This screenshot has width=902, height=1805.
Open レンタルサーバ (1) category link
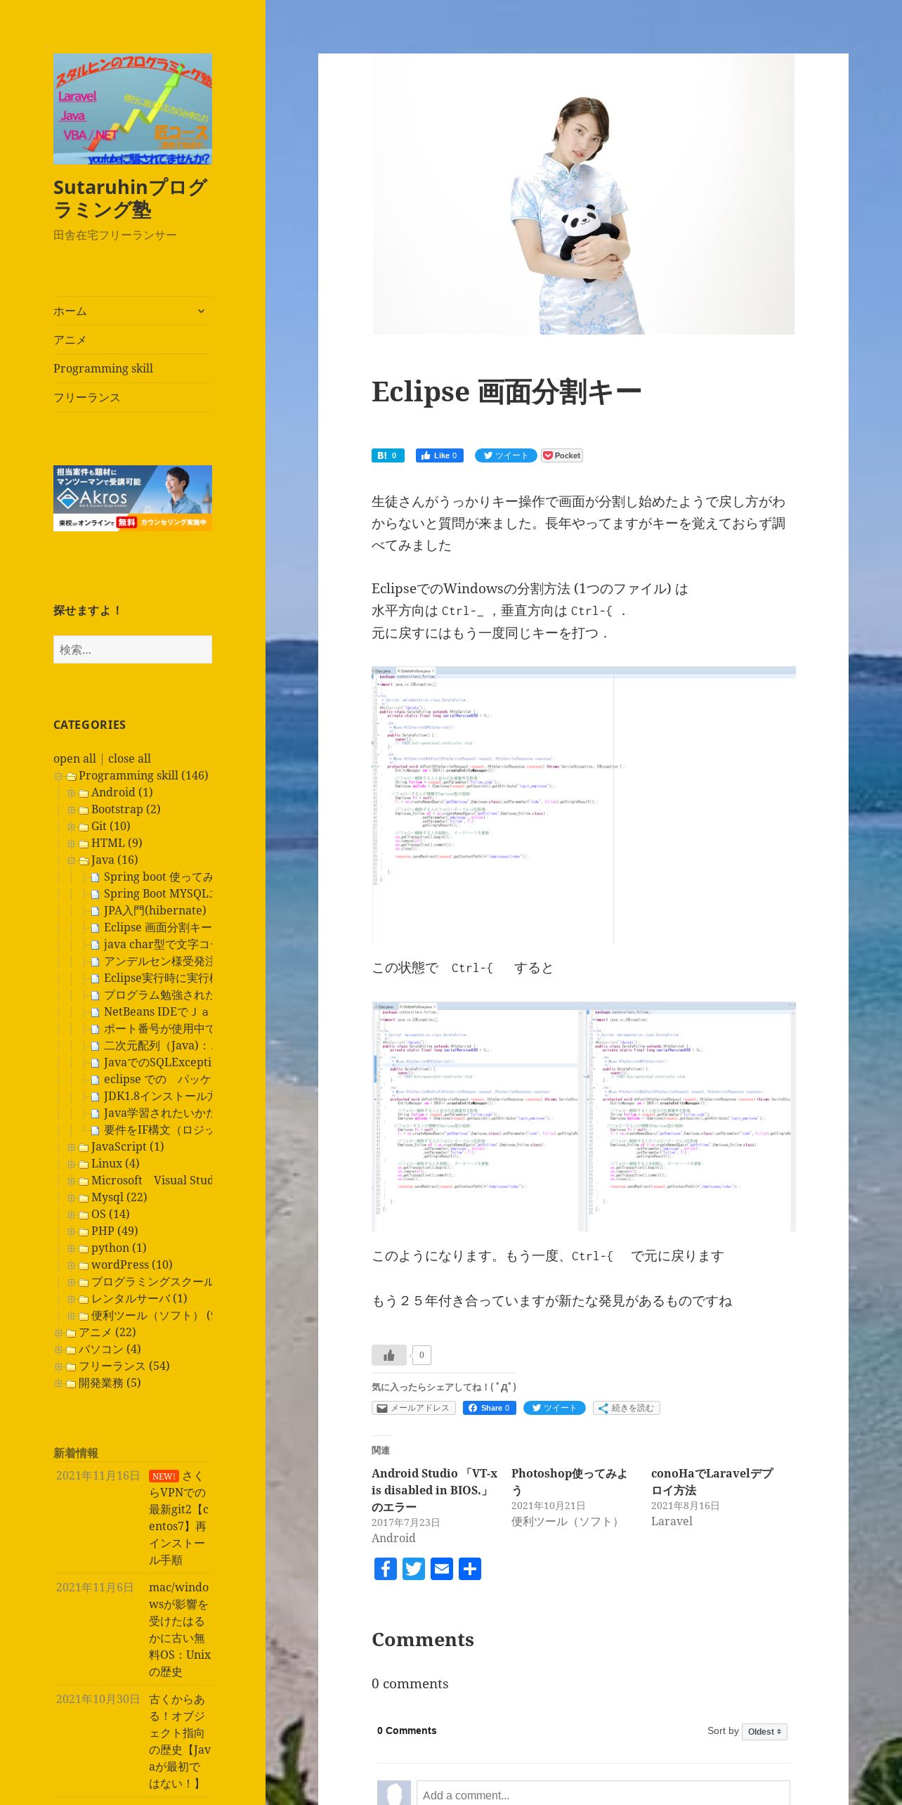click(x=139, y=1298)
